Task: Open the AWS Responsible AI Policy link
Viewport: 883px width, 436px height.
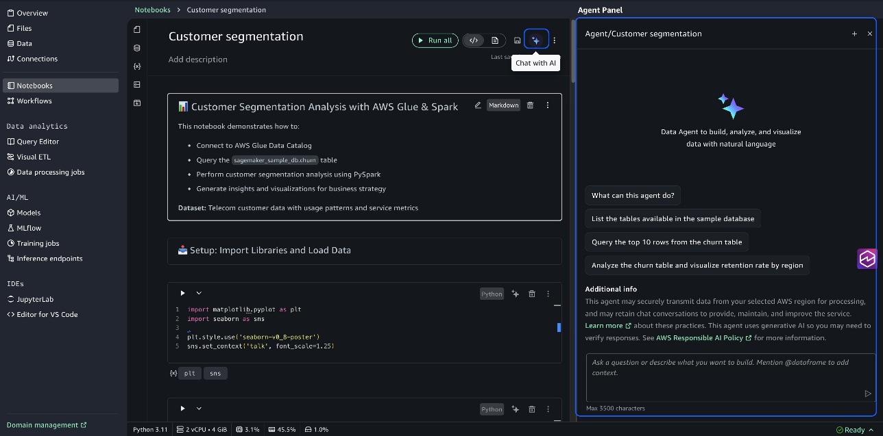Action: (703, 337)
